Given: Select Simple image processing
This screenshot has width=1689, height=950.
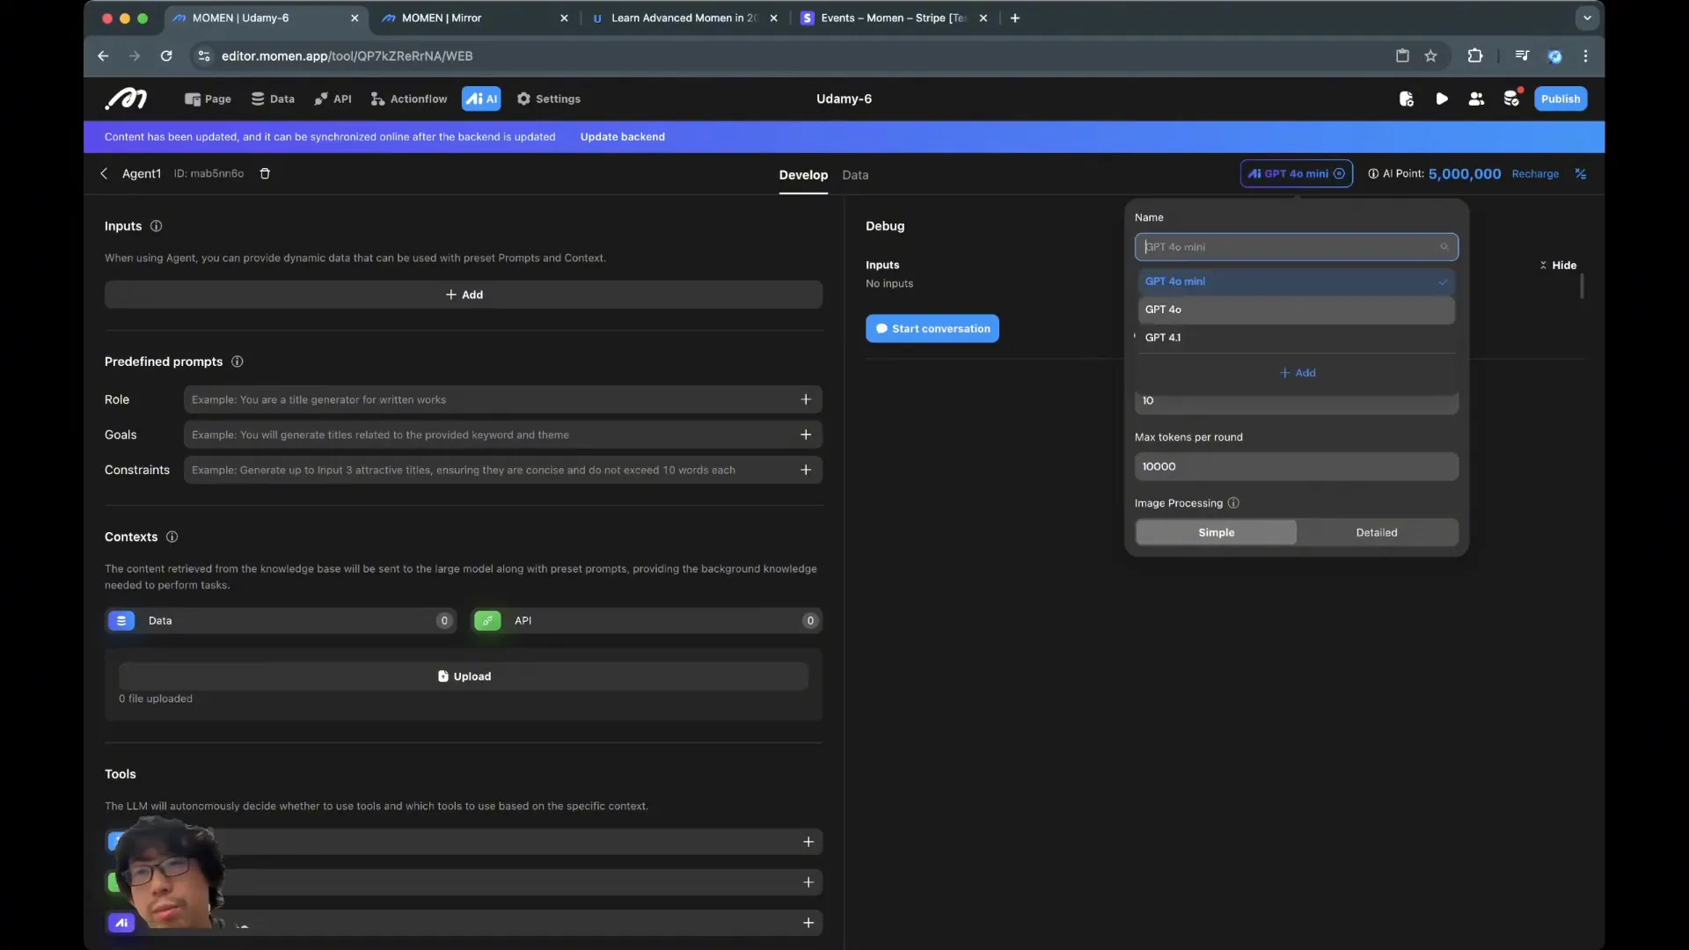Looking at the screenshot, I should (1216, 533).
